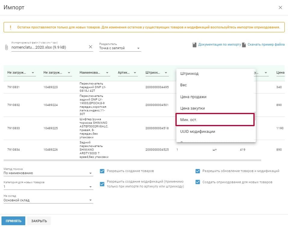Open the Скачать пример файла link
The width and height of the screenshot is (288, 227).
point(266,45)
